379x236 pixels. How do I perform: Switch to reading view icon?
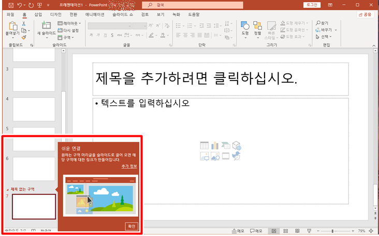tap(297, 231)
